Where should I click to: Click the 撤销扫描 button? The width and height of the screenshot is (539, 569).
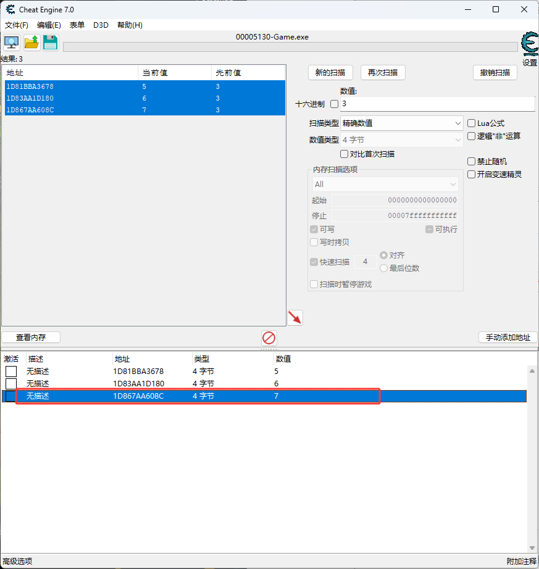(x=495, y=73)
